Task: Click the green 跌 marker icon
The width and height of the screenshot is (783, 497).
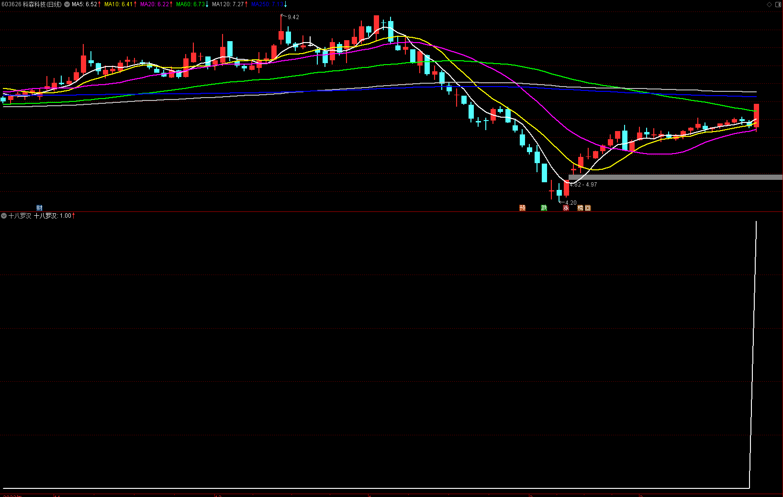Action: [x=544, y=208]
